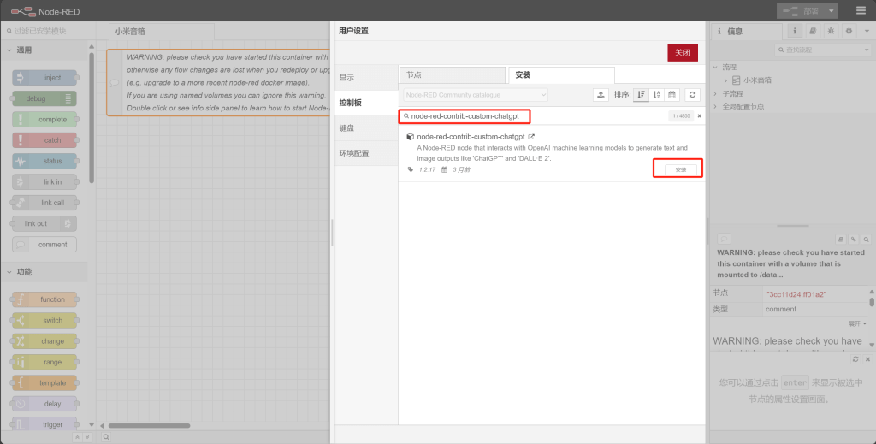Expand the 展开 property dropdown
Screen dimensions: 876x444
tap(857, 324)
